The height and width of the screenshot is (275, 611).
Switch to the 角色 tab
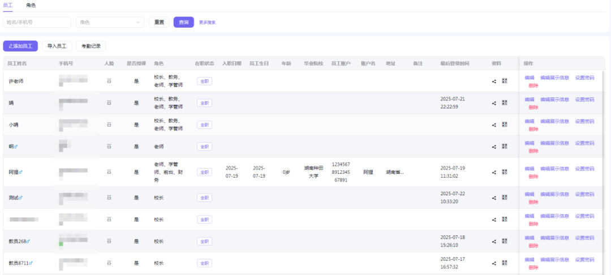[x=31, y=5]
